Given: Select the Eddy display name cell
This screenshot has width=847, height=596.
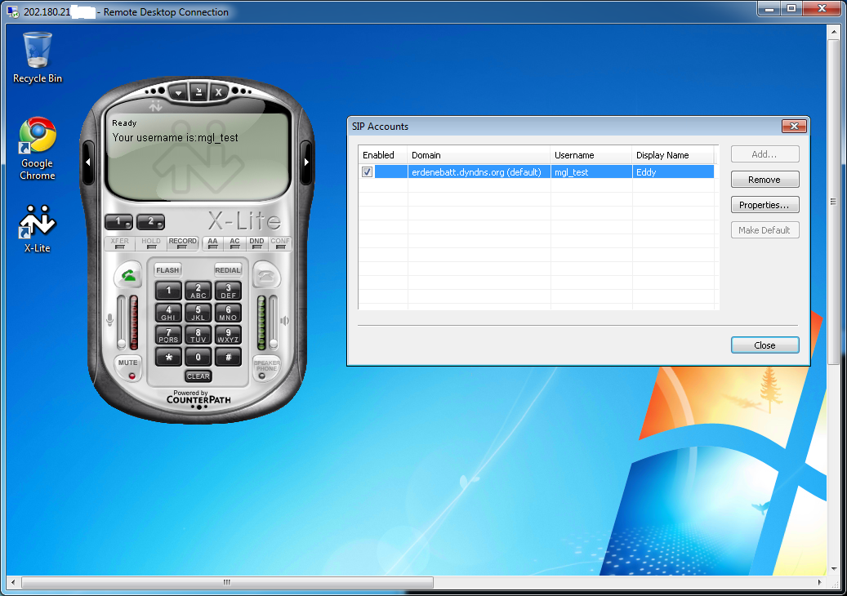Looking at the screenshot, I should point(674,172).
